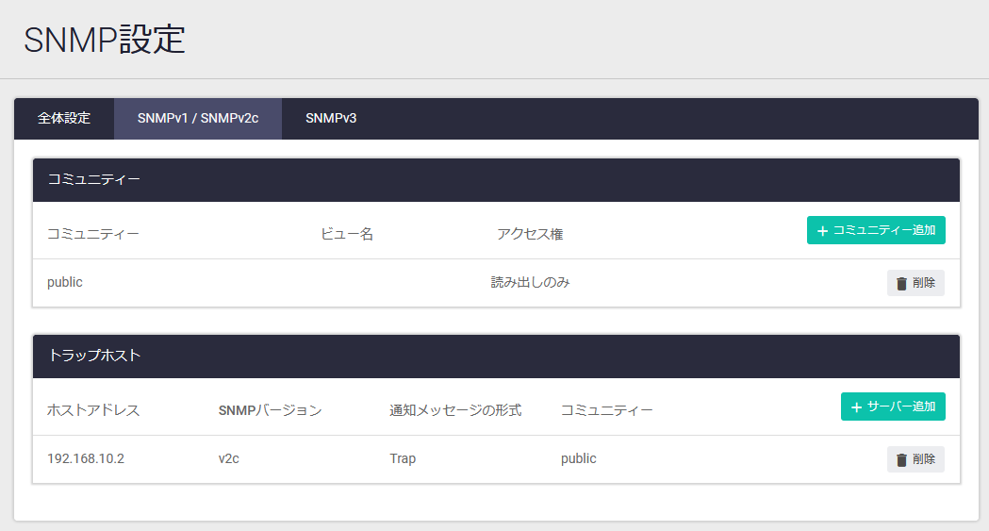Click the コミュニティー column header in the community table
The image size is (989, 531).
(x=93, y=234)
